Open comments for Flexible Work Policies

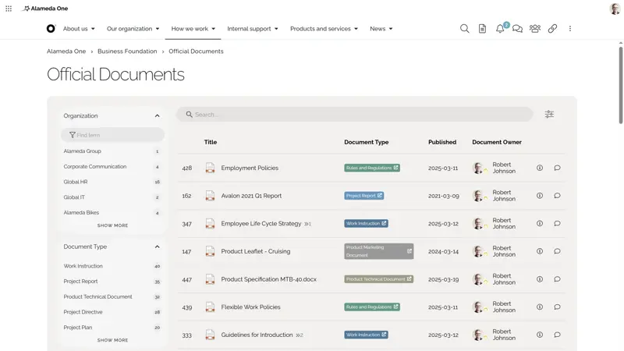coord(557,307)
